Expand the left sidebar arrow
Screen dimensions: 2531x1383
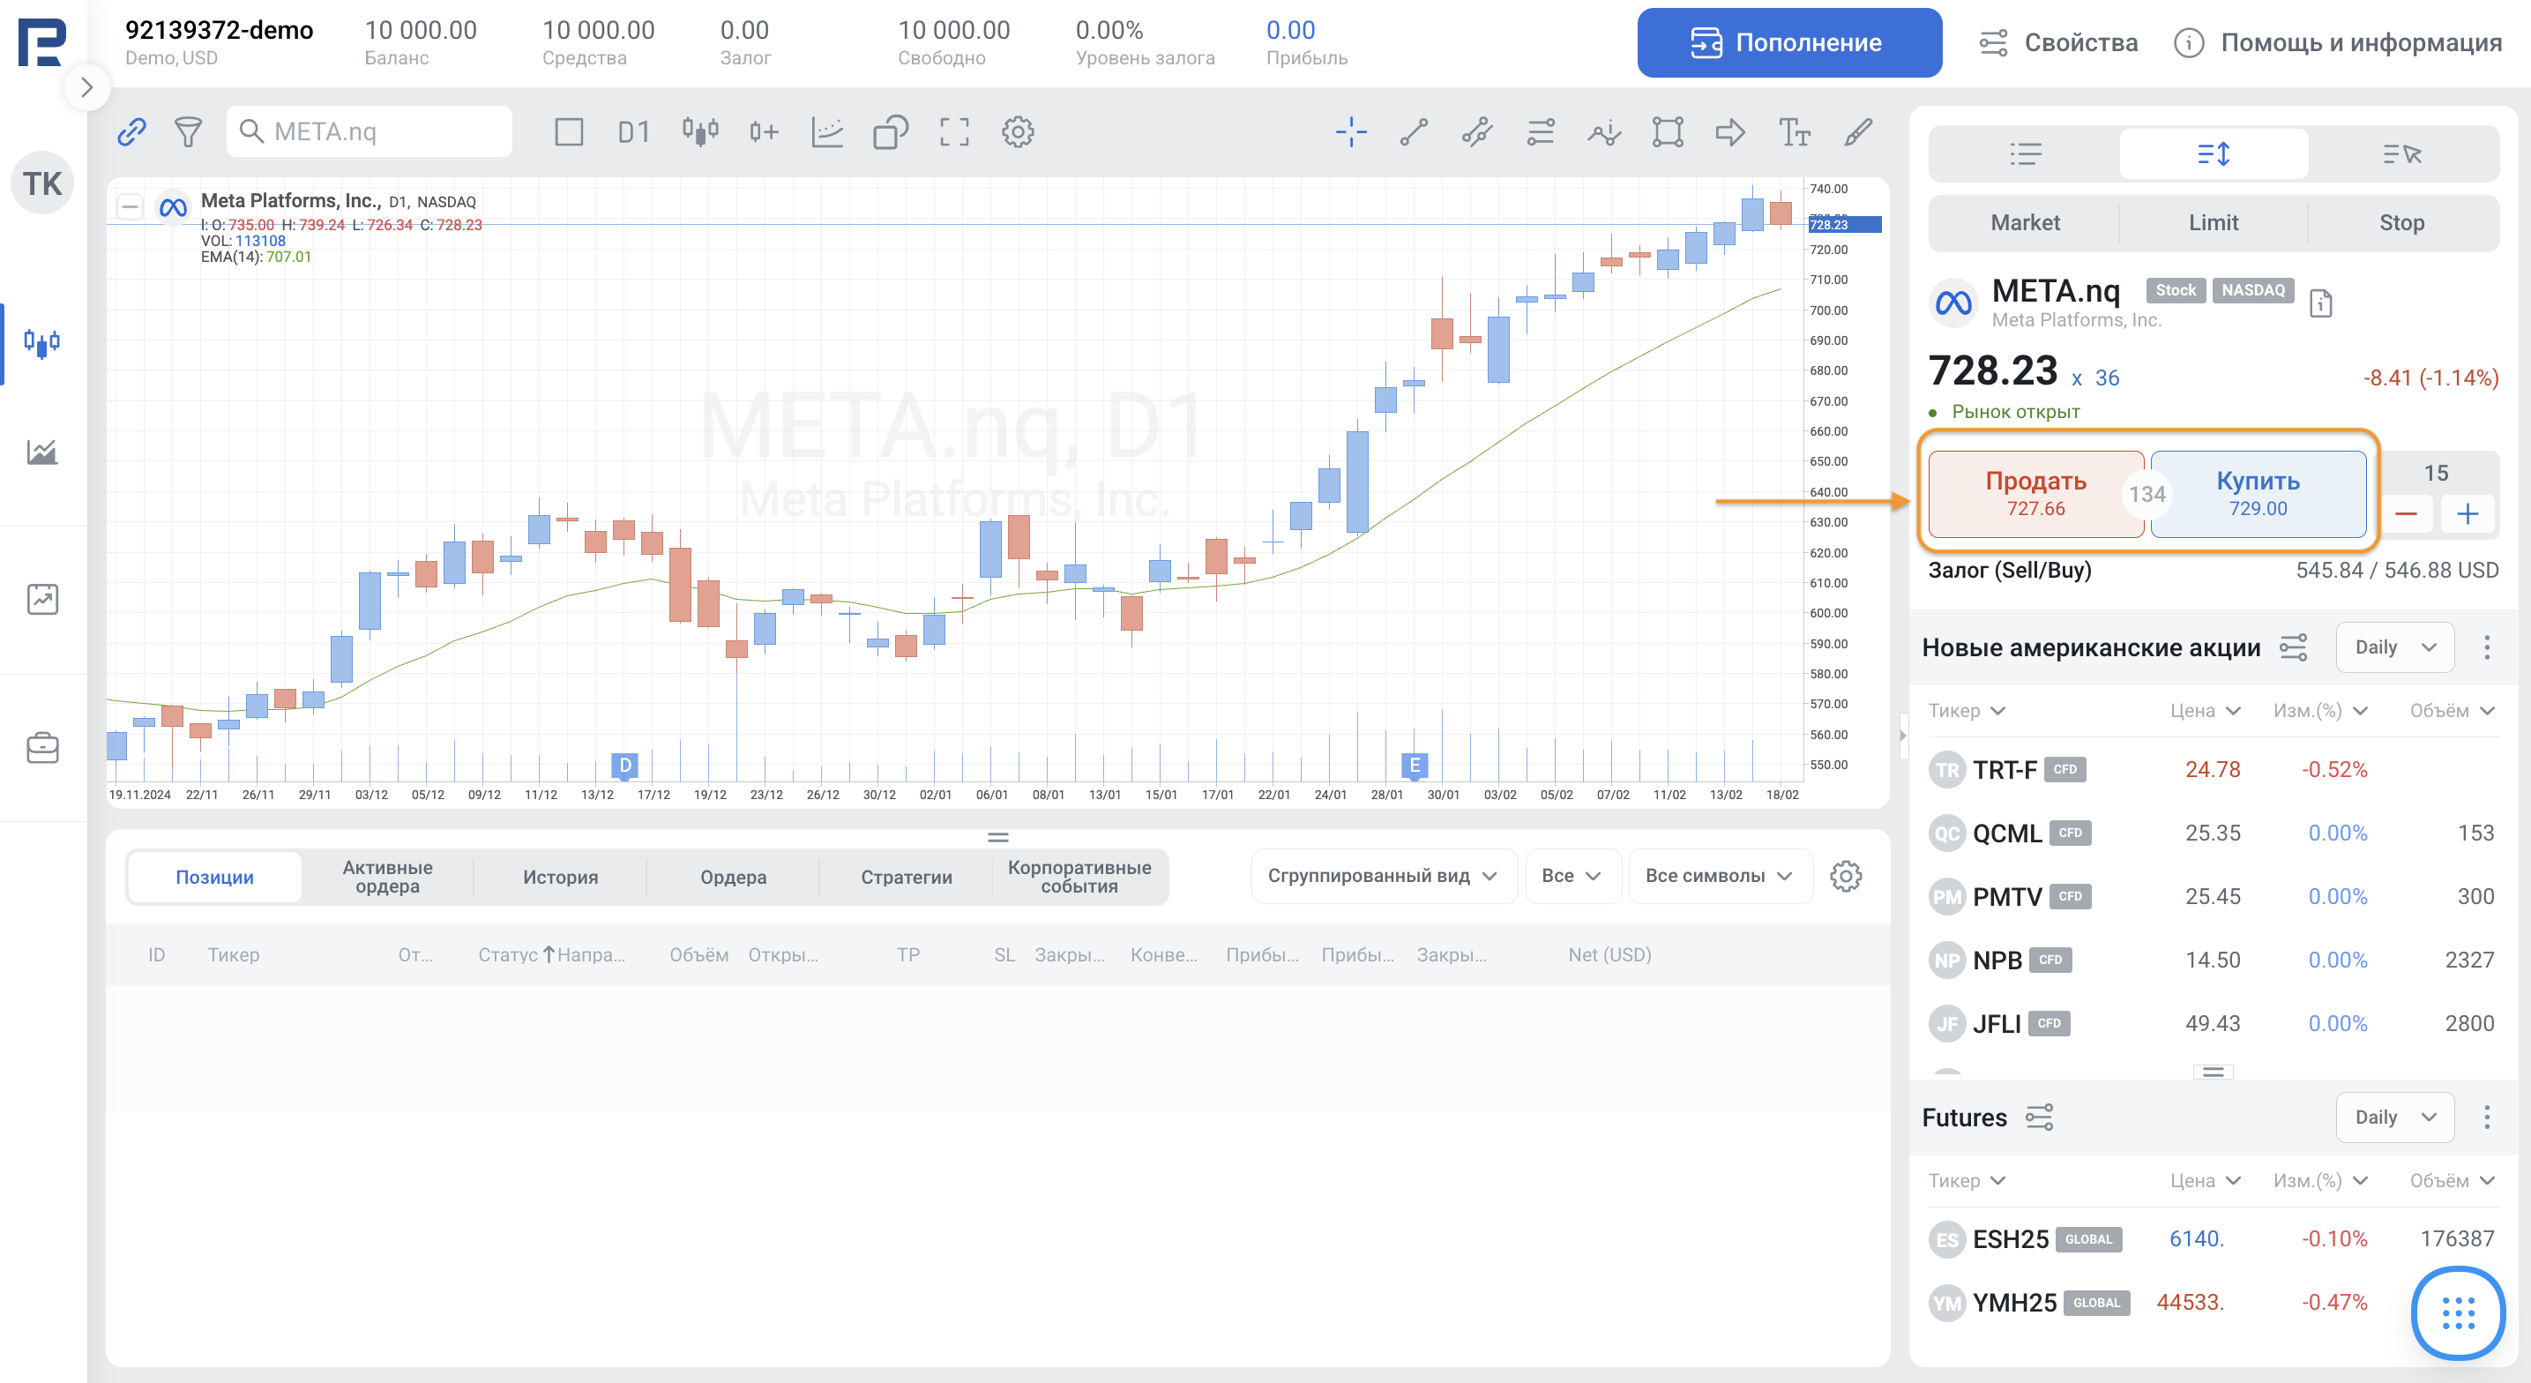pos(86,87)
